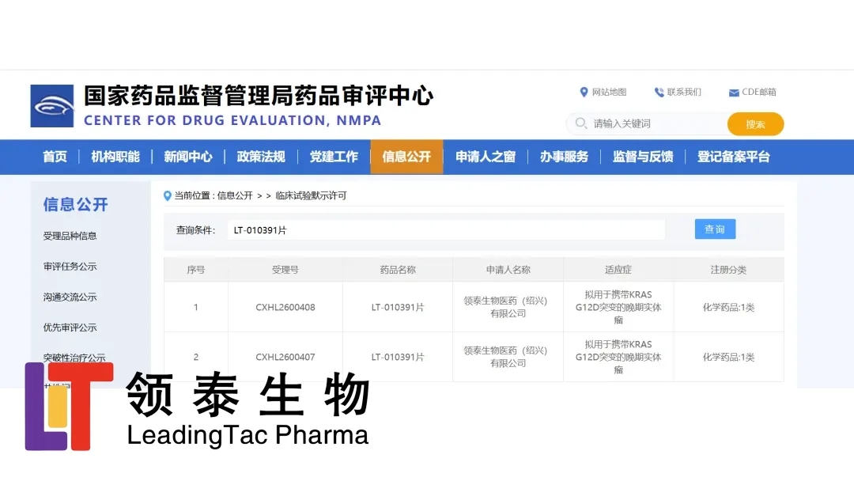
Task: Open 审评任务公示 in sidebar
Action: tap(70, 267)
